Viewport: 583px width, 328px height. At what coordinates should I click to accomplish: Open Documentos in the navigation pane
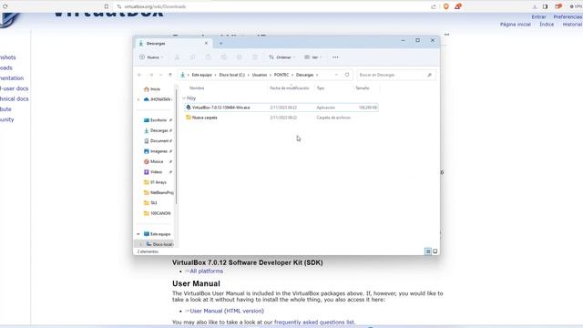[158, 141]
